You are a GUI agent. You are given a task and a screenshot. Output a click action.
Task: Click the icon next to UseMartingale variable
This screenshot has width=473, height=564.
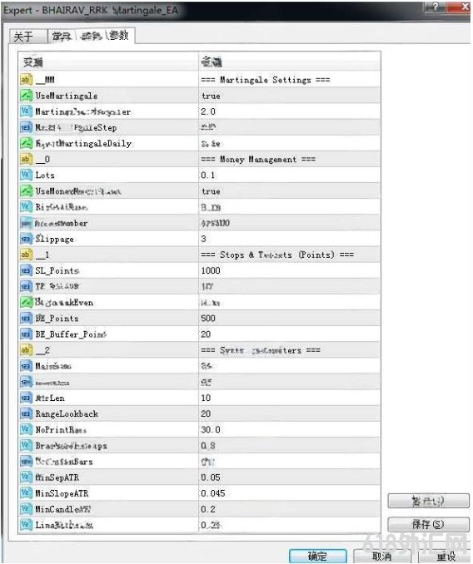coord(26,96)
